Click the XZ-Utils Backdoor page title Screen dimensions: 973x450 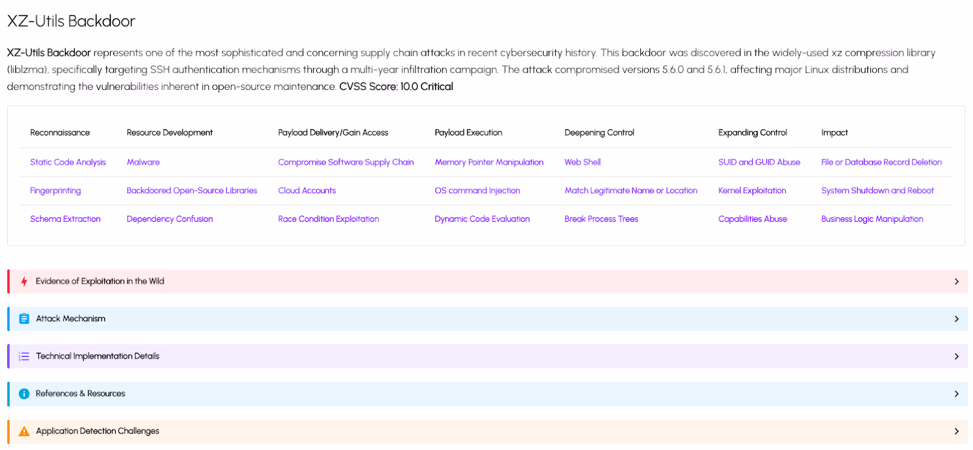(71, 21)
